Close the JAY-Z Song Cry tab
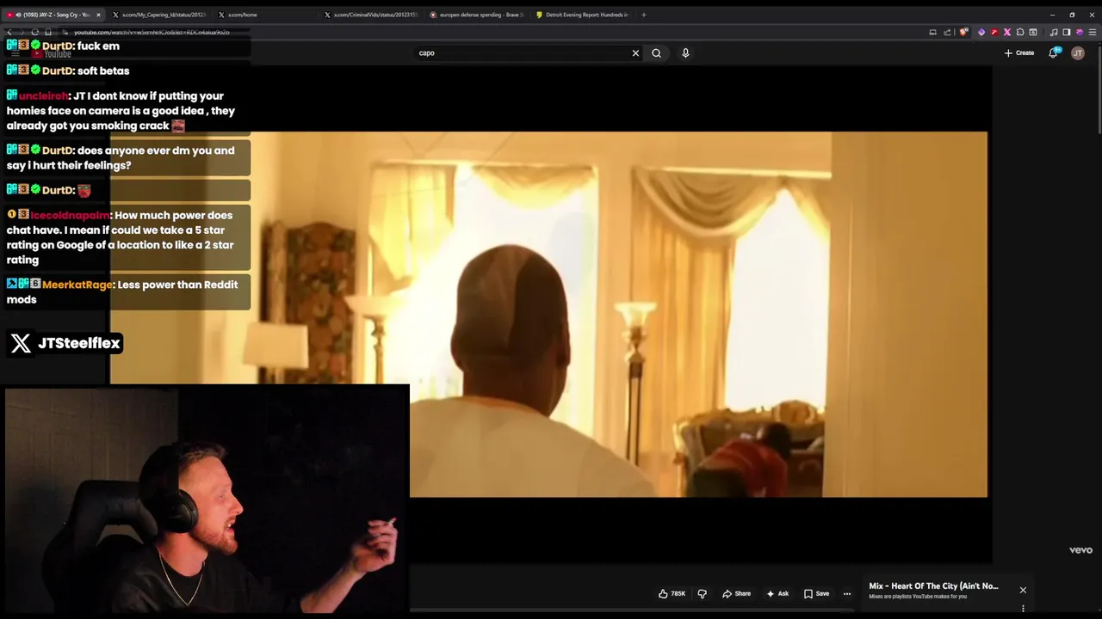This screenshot has height=619, width=1102. pyautogui.click(x=98, y=15)
